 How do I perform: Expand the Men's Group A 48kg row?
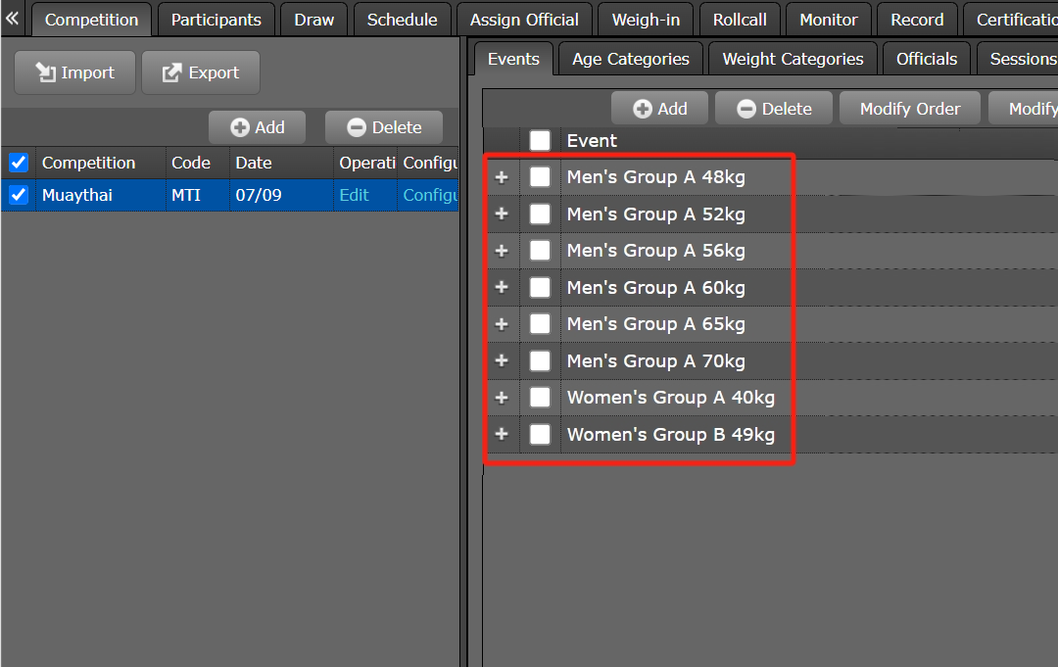click(502, 177)
